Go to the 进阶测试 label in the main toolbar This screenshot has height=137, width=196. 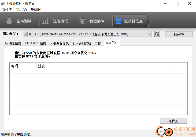click(61, 21)
